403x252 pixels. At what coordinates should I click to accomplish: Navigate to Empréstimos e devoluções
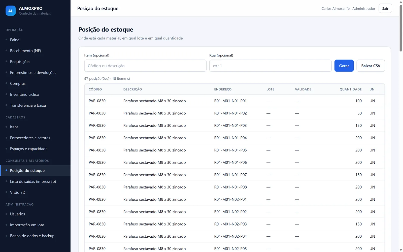tap(33, 73)
